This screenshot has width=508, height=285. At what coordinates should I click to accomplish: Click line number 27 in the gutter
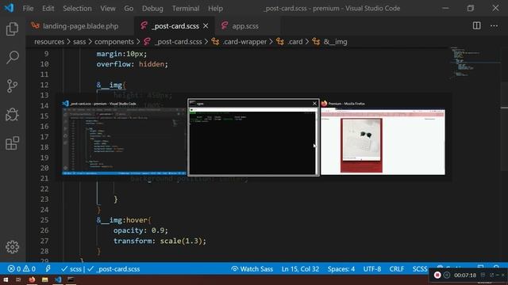(x=44, y=241)
